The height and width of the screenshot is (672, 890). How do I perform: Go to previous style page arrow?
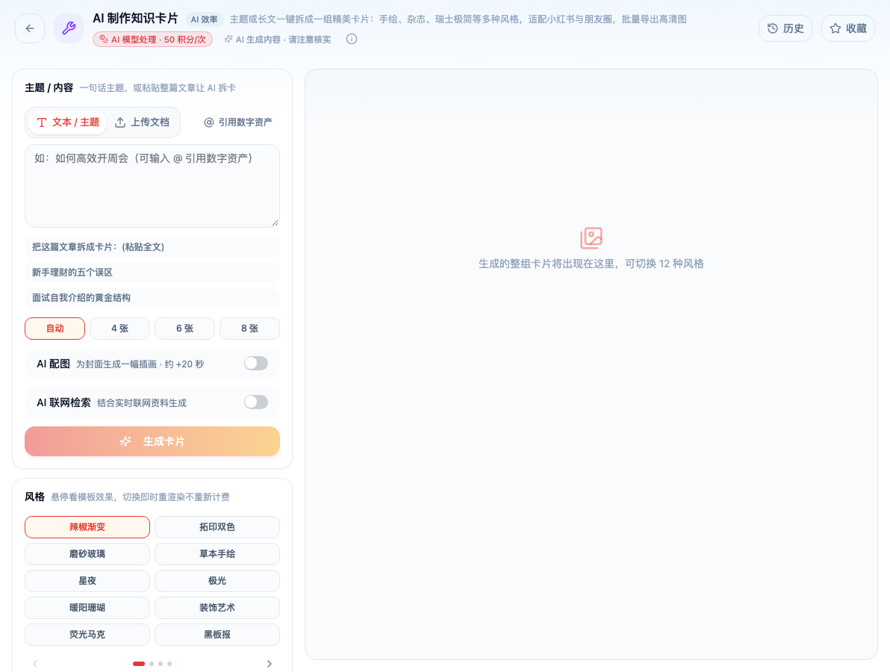point(35,664)
